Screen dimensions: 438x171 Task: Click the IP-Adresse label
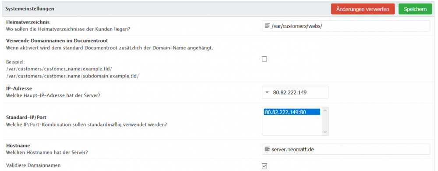[x=19, y=88]
